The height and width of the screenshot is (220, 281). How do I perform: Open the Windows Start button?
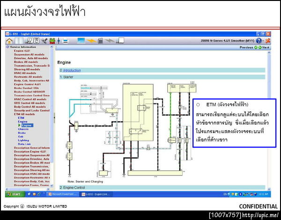tap(15, 194)
